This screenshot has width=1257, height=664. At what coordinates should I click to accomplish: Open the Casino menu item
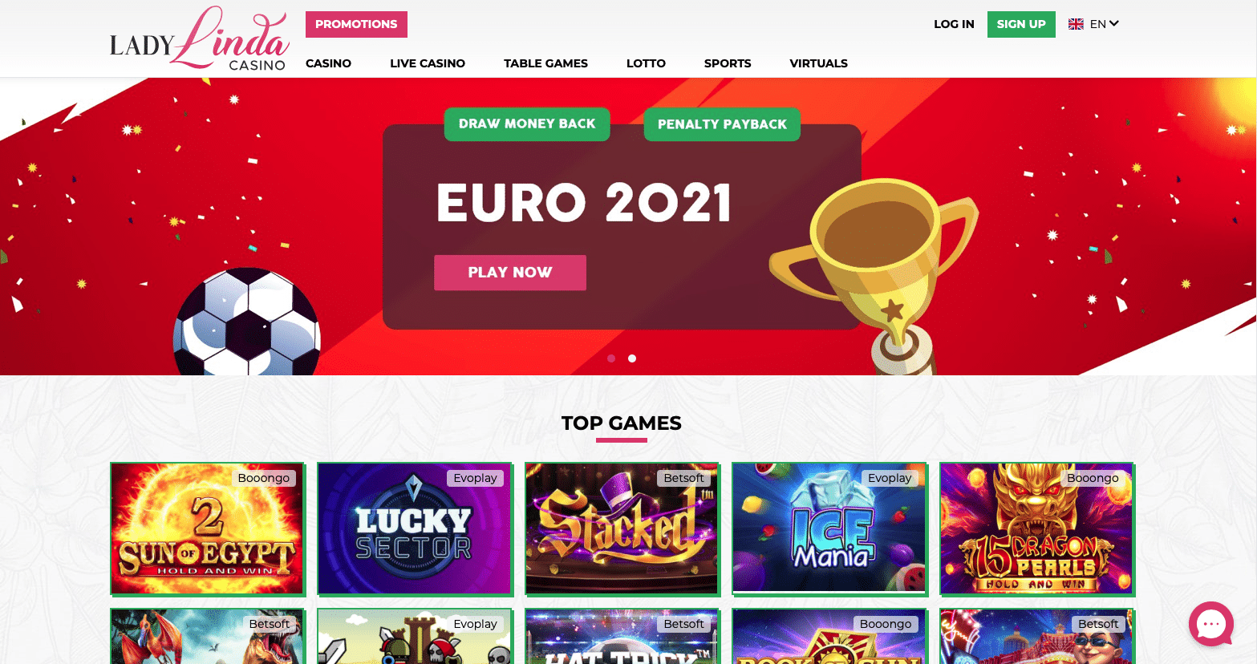(x=328, y=63)
